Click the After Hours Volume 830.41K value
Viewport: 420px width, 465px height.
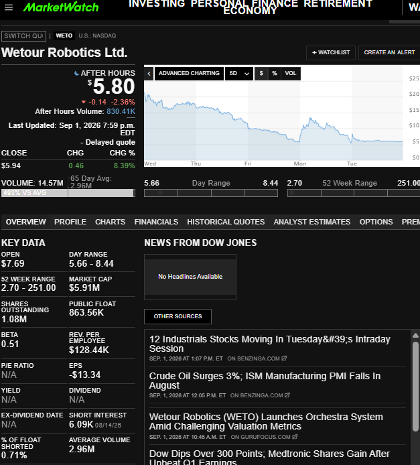[x=121, y=111]
